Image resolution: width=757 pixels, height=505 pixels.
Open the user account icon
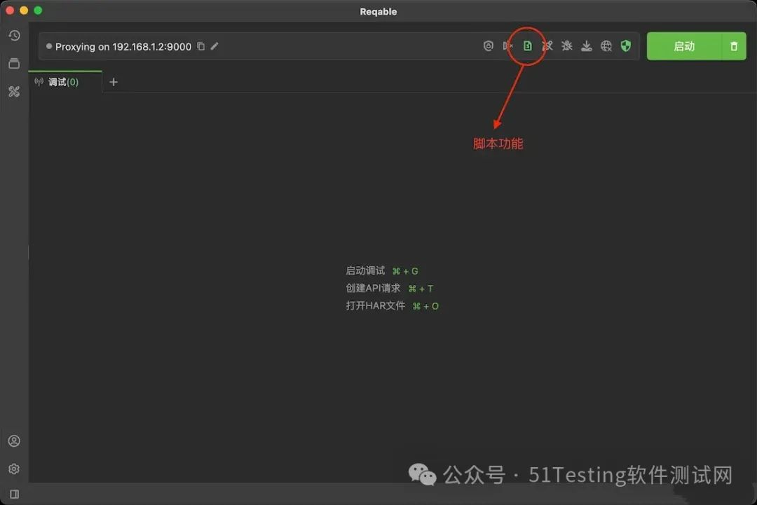[14, 441]
